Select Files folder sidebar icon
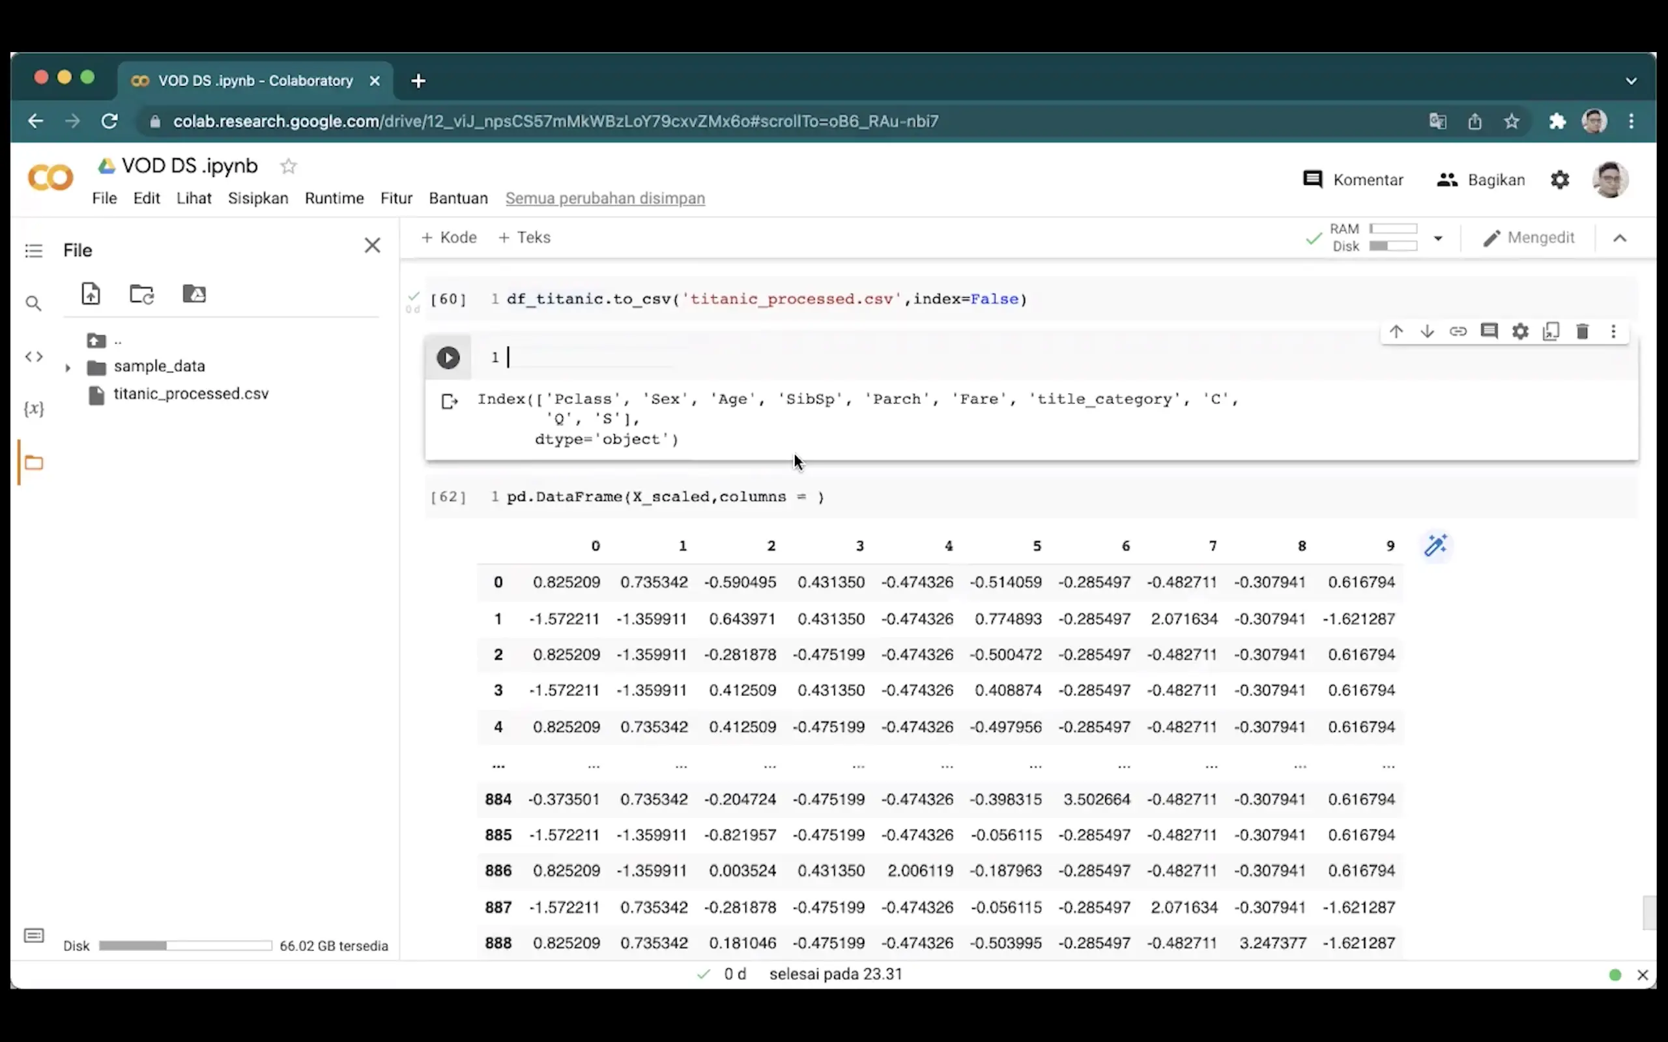The width and height of the screenshot is (1668, 1042). [34, 462]
